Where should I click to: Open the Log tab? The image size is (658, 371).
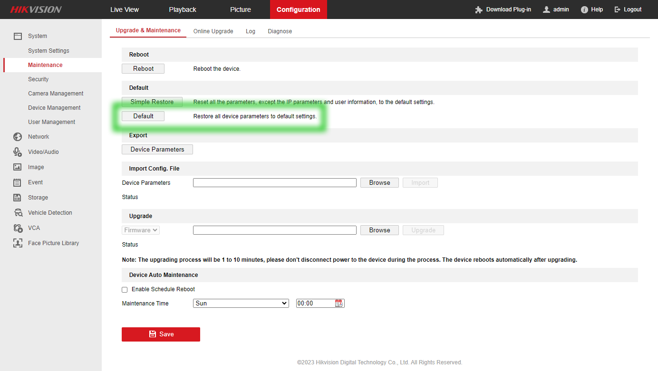(x=251, y=31)
